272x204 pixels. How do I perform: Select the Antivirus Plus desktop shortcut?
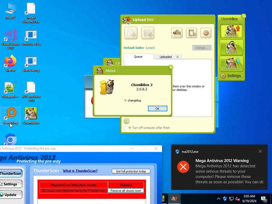pyautogui.click(x=31, y=38)
